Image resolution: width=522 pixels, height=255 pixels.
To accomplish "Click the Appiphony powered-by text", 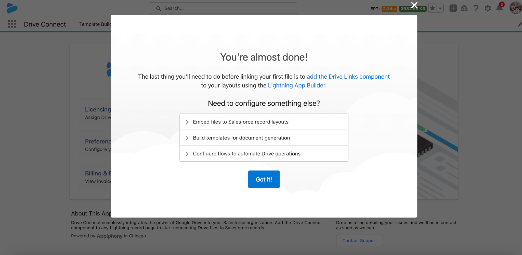I will 110,236.
